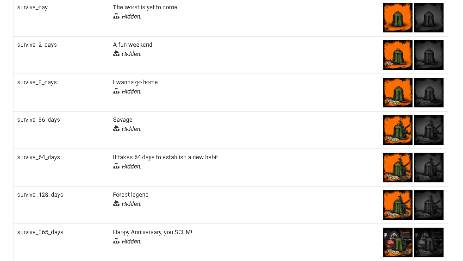The image size is (463, 261).
Task: Click the gray survive_128_days locked icon
Action: (x=428, y=205)
